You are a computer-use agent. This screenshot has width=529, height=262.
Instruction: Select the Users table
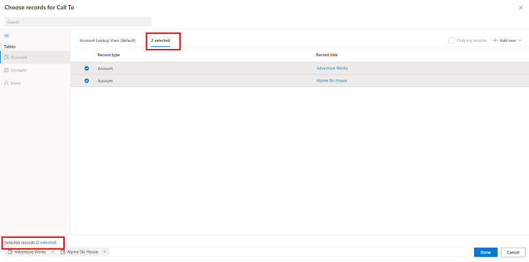coord(35,83)
